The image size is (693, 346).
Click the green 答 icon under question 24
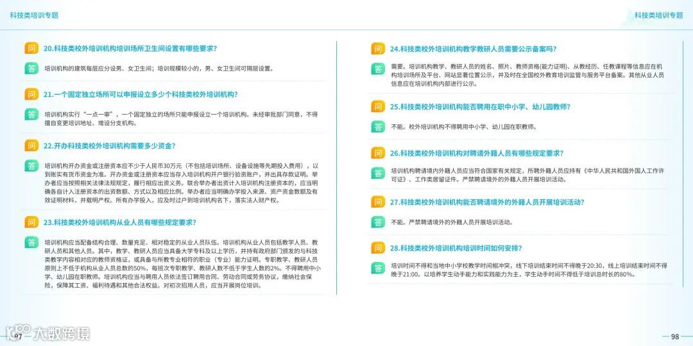pos(377,69)
